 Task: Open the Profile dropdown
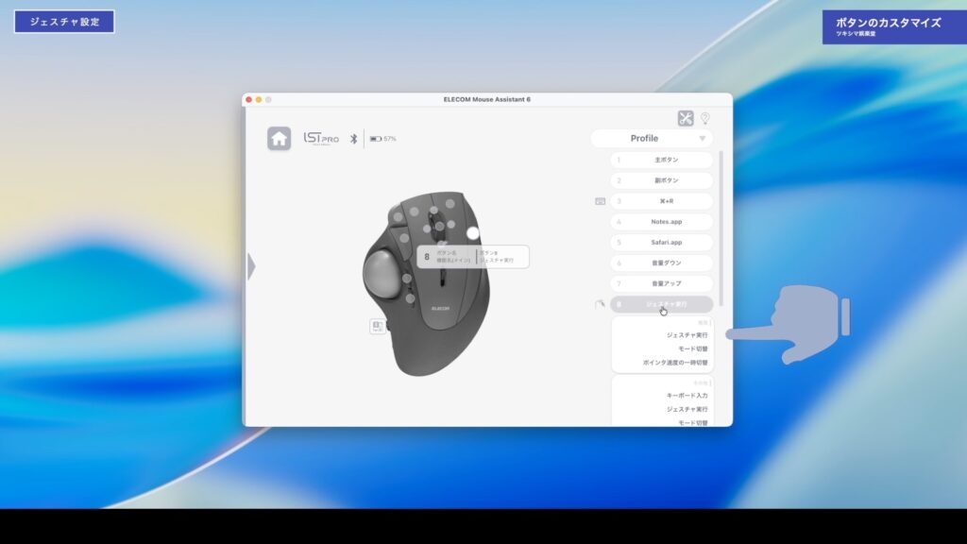pyautogui.click(x=652, y=139)
